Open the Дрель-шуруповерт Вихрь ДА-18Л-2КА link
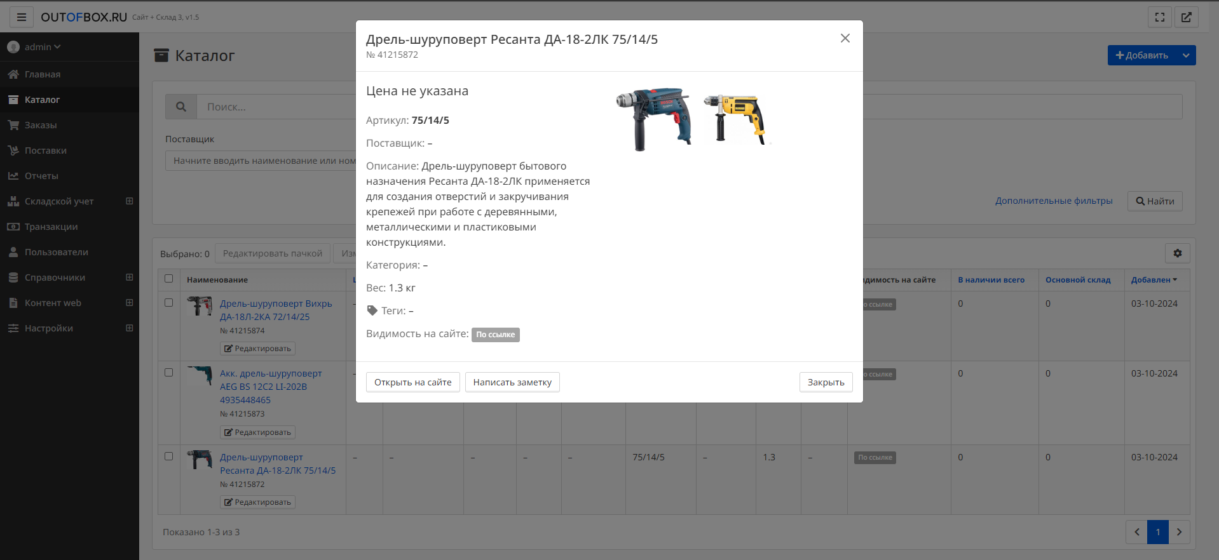 276,310
